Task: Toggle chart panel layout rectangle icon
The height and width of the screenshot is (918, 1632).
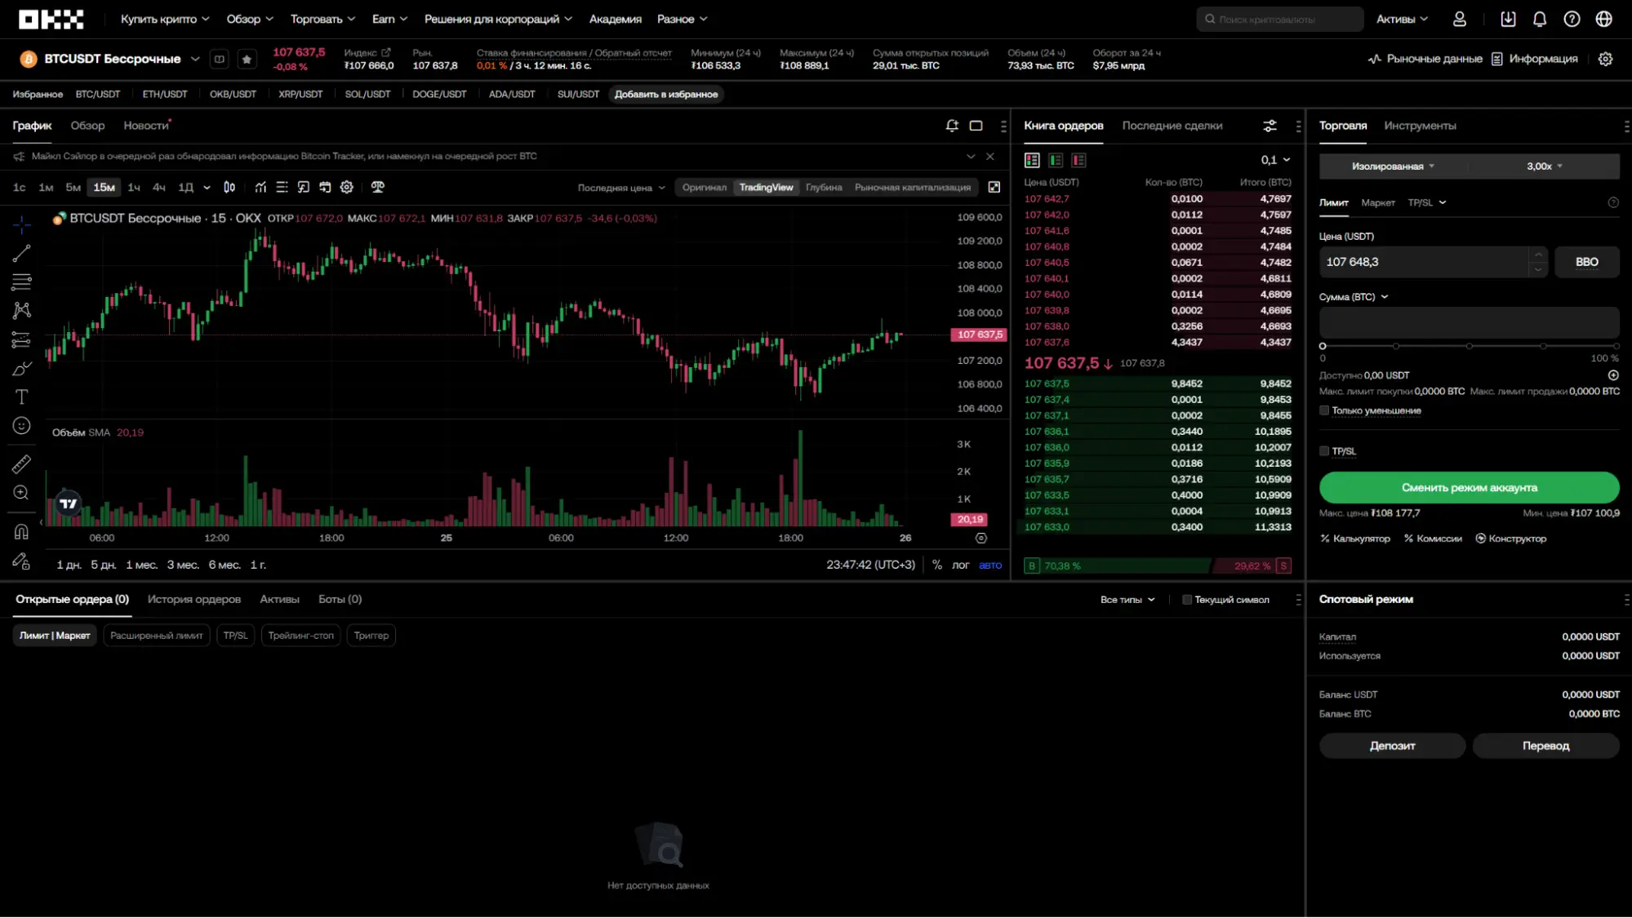Action: [976, 126]
